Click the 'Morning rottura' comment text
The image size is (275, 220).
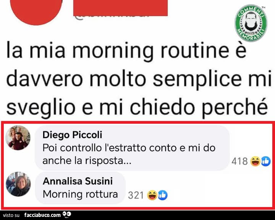coord(80,194)
